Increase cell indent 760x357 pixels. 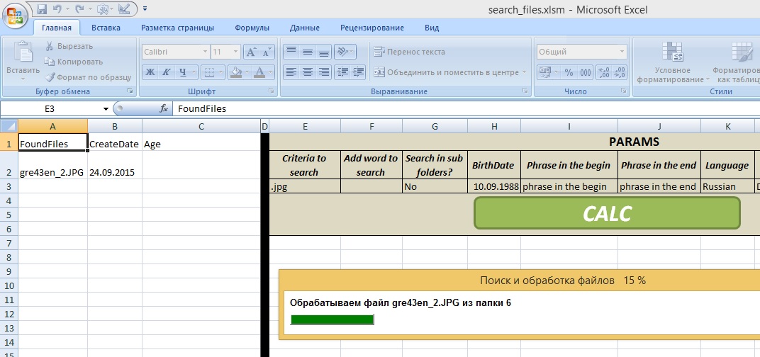(358, 72)
